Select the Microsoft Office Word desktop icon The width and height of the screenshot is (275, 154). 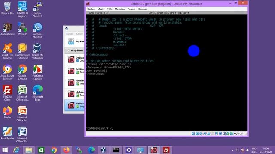(x=22, y=135)
